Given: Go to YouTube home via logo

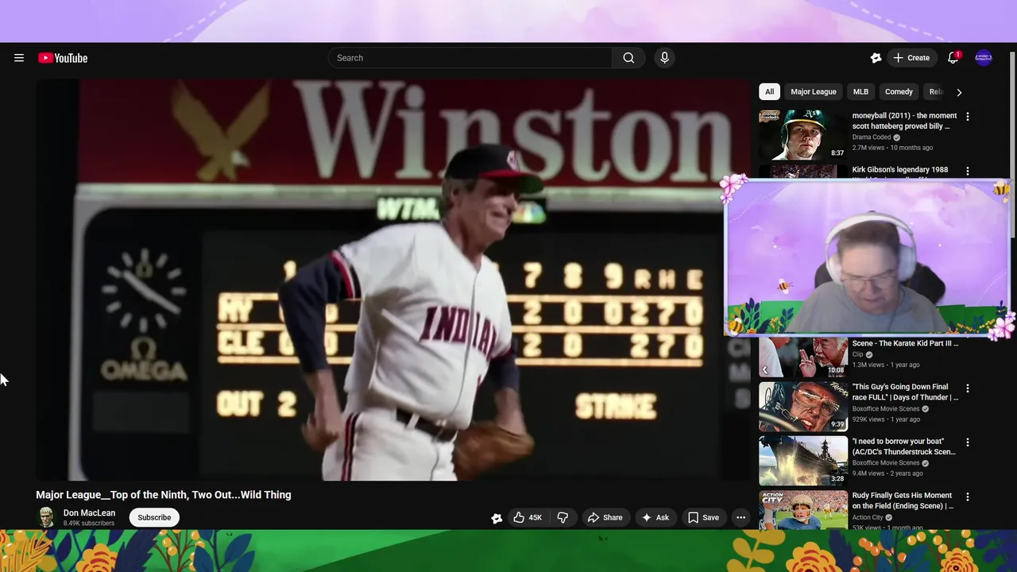Looking at the screenshot, I should [63, 58].
